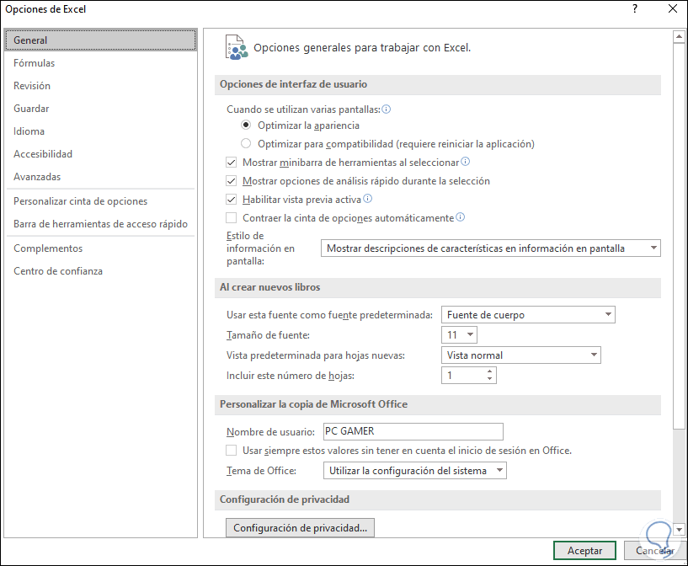The height and width of the screenshot is (566, 688).
Task: Open the 'Tema de Office' dropdown
Action: pyautogui.click(x=414, y=470)
